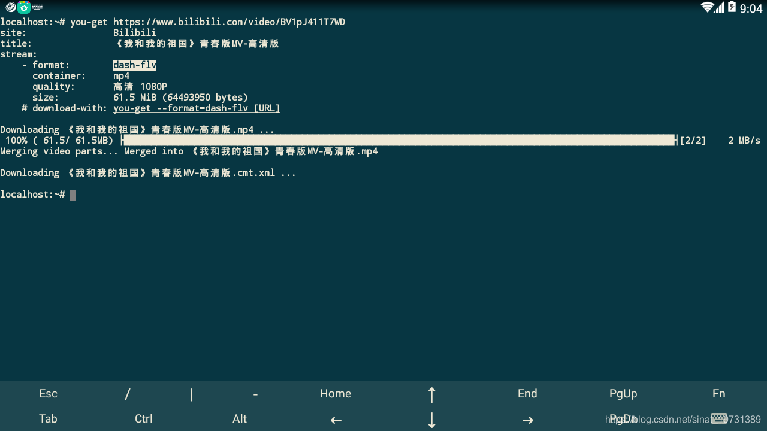Viewport: 767px width, 431px height.
Task: Toggle the Fn modifier key
Action: [x=718, y=393]
